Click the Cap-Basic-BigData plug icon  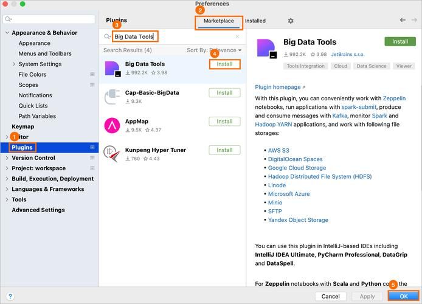click(112, 97)
